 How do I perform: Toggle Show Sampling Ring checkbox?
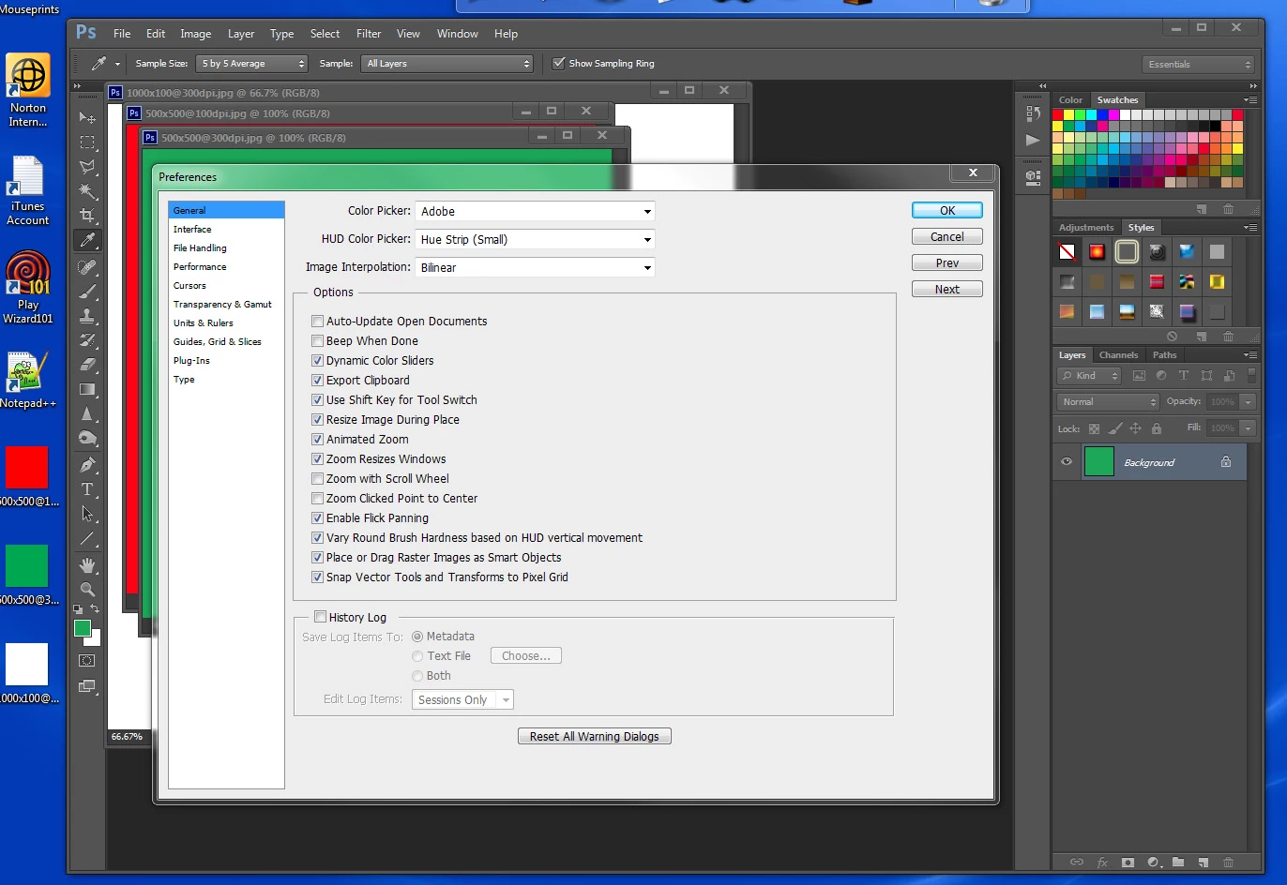point(559,64)
